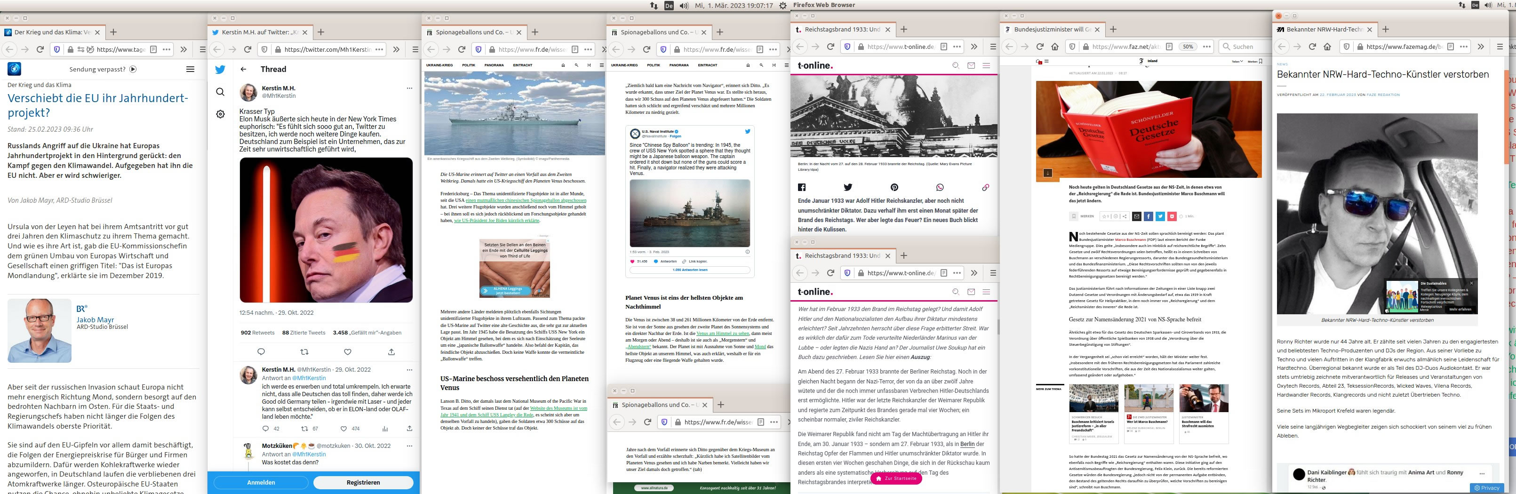Viewport: 1516px width, 494px height.
Task: Share the main tweet via share icon
Action: 391,351
